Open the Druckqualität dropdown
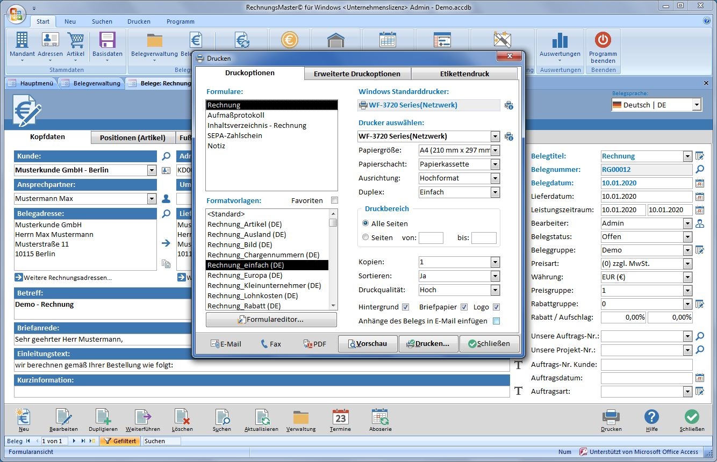The height and width of the screenshot is (462, 717). point(495,290)
